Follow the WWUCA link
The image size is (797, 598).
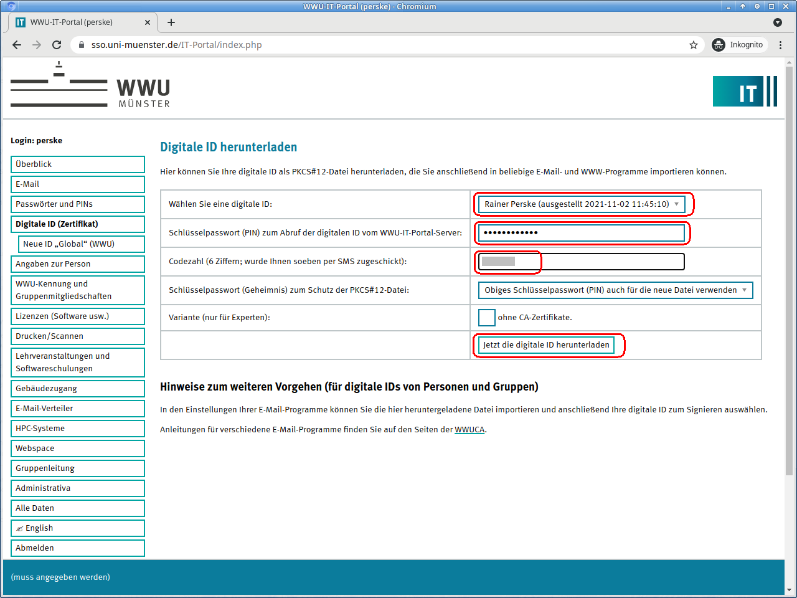pos(469,430)
